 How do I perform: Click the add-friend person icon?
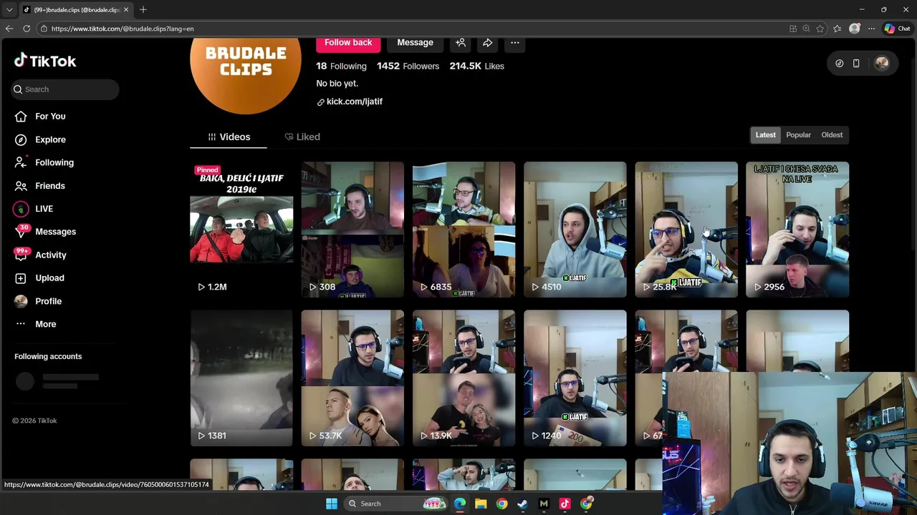(x=461, y=43)
